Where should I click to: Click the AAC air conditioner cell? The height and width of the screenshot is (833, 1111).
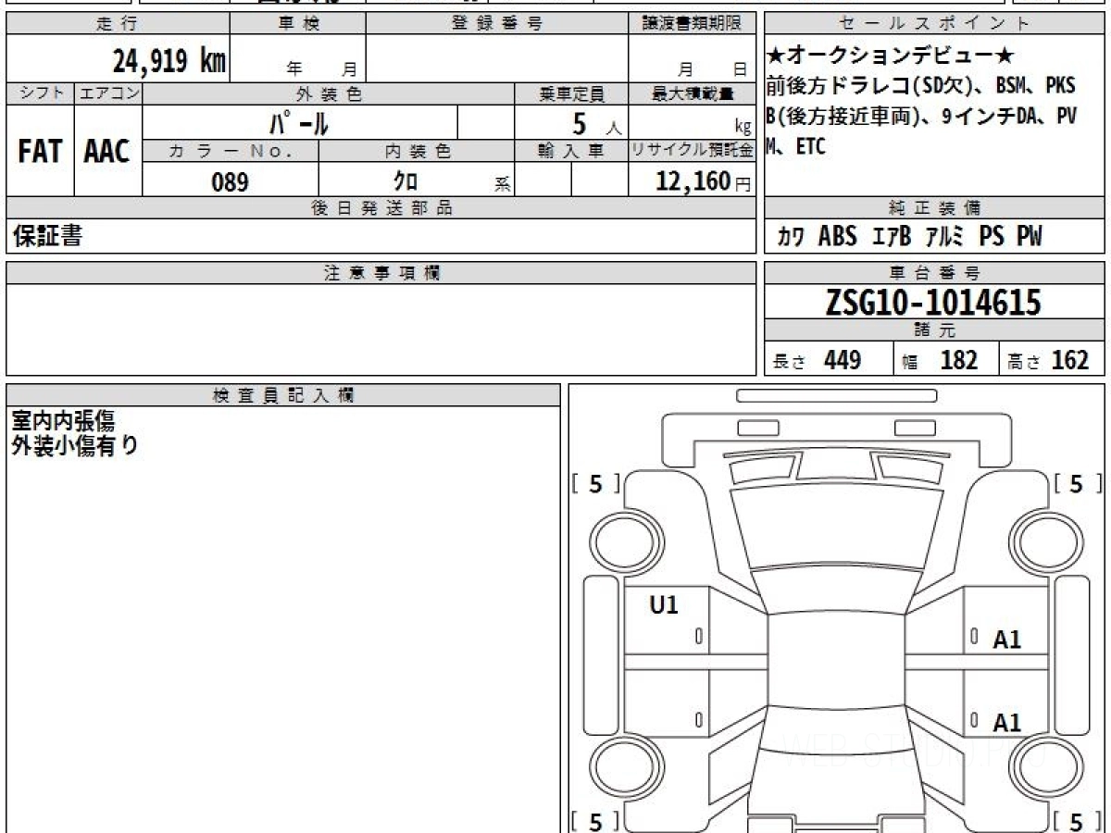click(107, 152)
